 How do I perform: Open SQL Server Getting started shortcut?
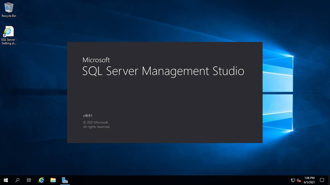point(9,35)
